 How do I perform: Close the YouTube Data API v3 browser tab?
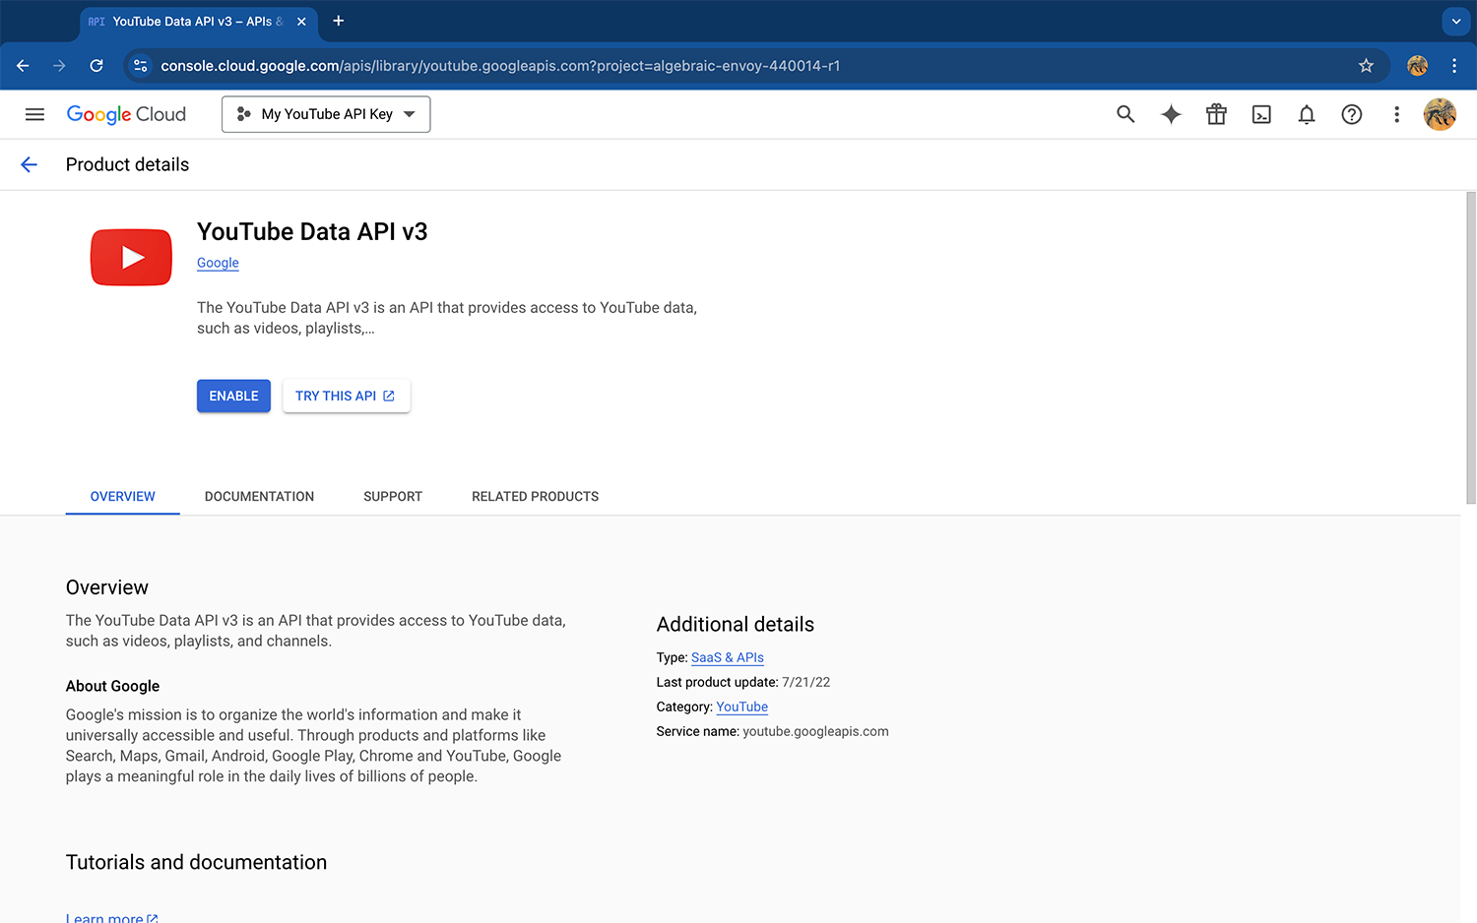(x=301, y=22)
